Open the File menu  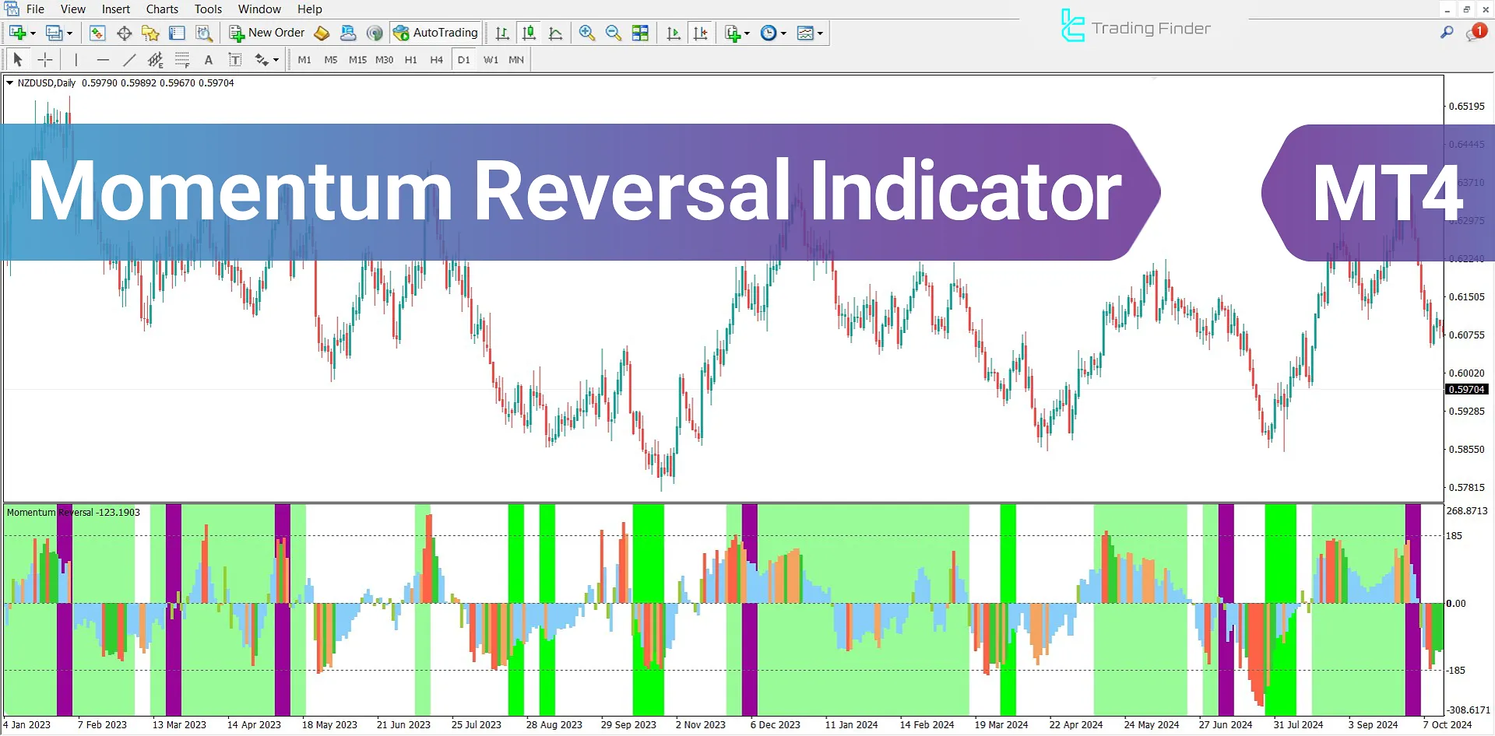click(x=35, y=9)
